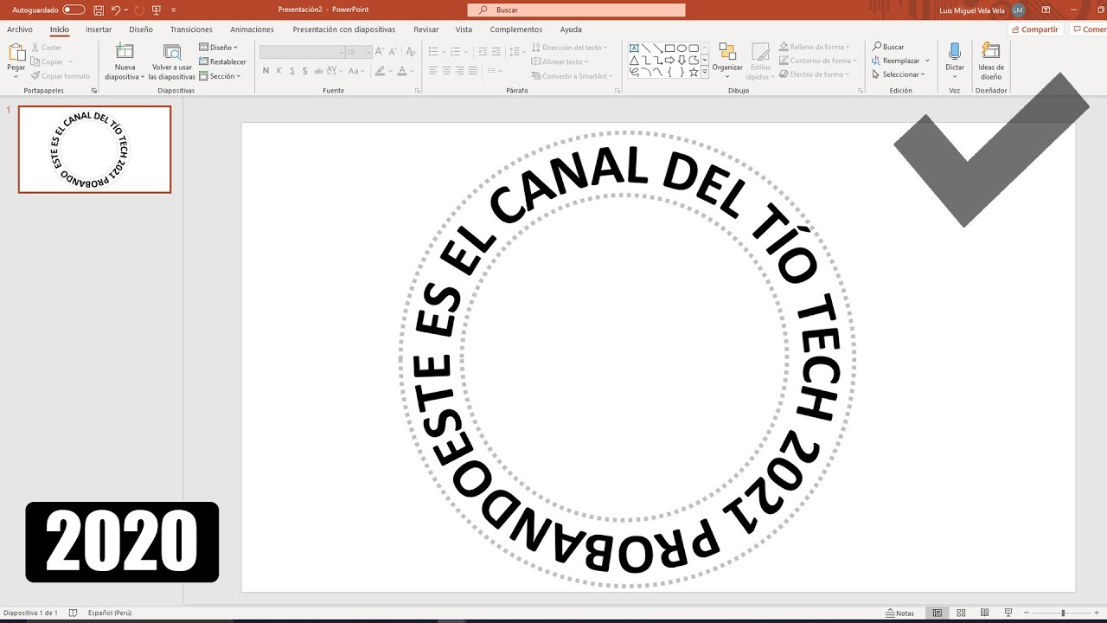1107x623 pixels.
Task: Expand shapes gallery more arrow
Action: coord(705,74)
